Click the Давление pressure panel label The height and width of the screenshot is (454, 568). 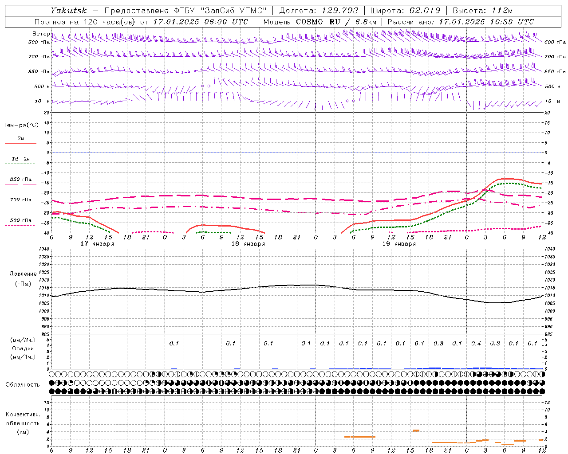coord(23,274)
